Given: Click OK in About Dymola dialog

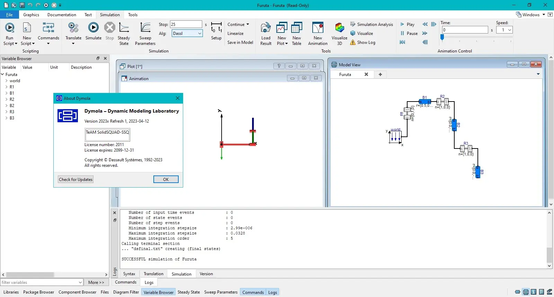Looking at the screenshot, I should 166,180.
